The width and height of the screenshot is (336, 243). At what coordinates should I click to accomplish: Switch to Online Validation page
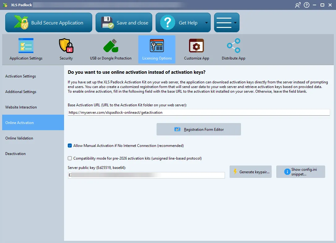click(33, 138)
